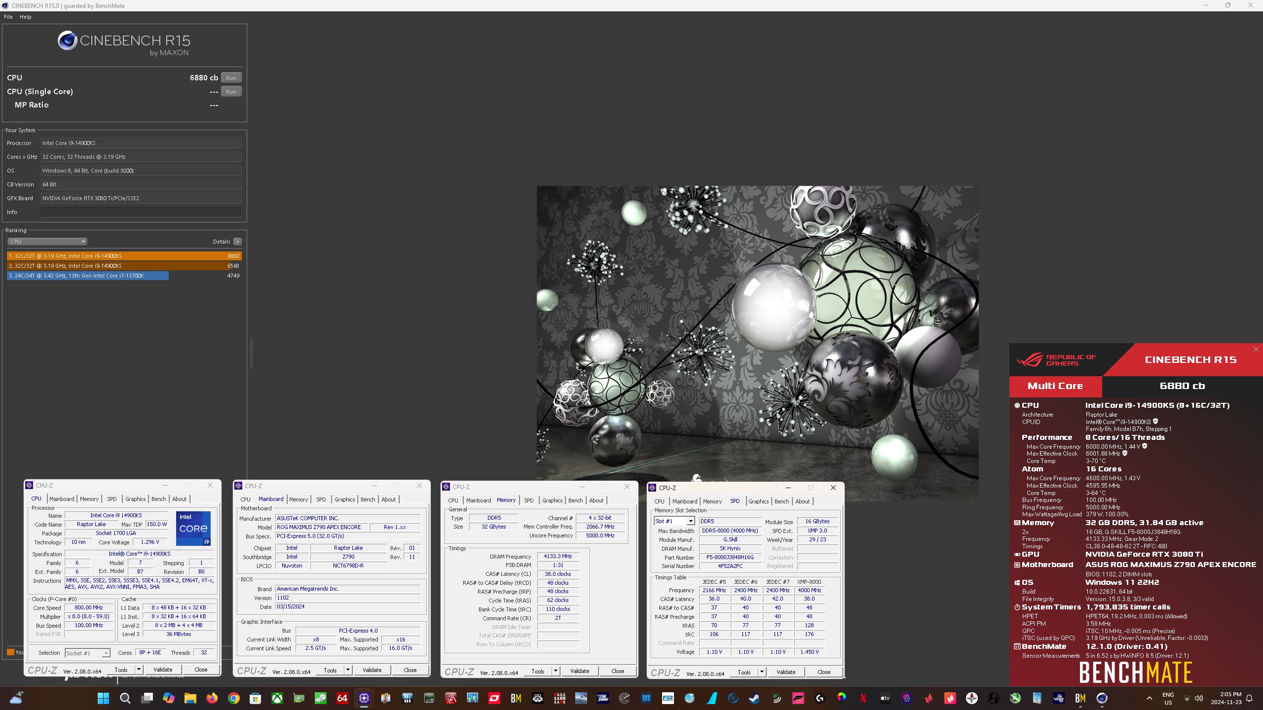Expand Tools arrow in CPU-Z Memory window
The width and height of the screenshot is (1263, 710).
(x=556, y=671)
